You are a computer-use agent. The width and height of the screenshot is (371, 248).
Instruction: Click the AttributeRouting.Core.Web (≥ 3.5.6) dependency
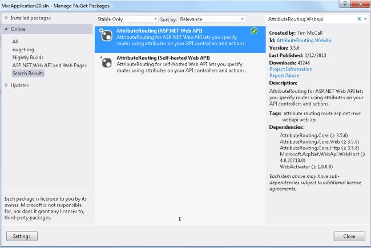(319, 141)
